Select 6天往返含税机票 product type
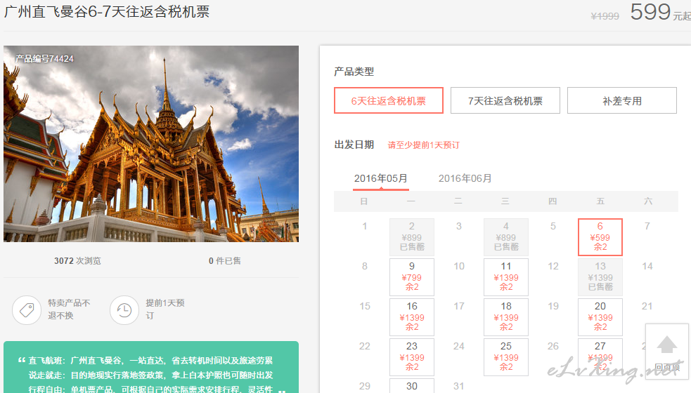The width and height of the screenshot is (691, 393). pos(388,100)
